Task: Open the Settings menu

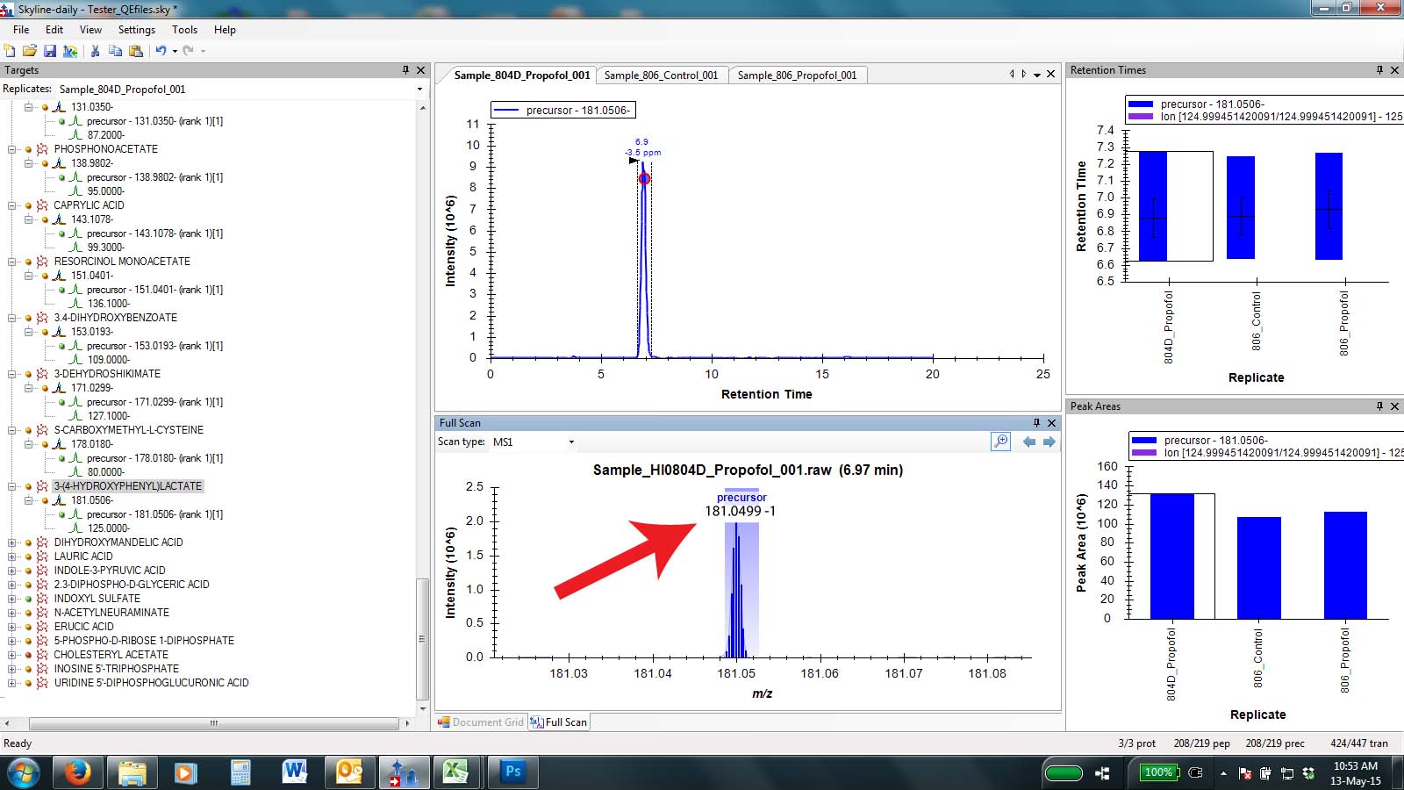Action: click(136, 30)
